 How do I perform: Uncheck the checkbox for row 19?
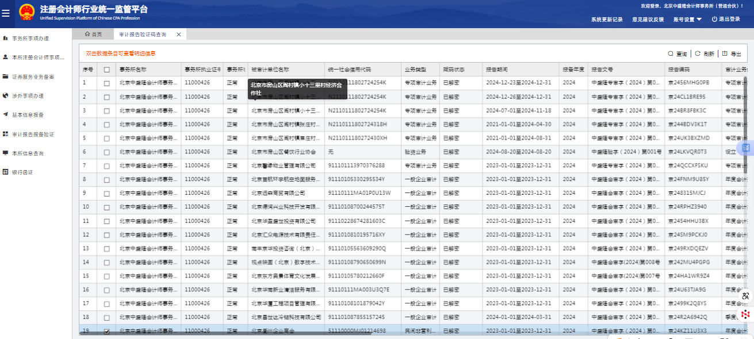pos(106,332)
